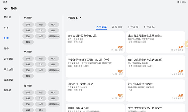Select the 七年级 英语 chip
This screenshot has height=112, width=188.
pos(28,25)
